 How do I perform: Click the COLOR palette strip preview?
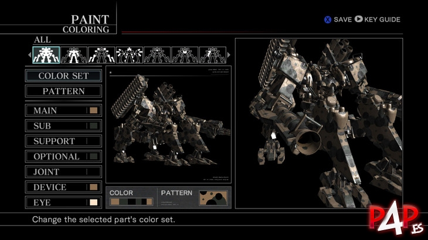coord(131,201)
